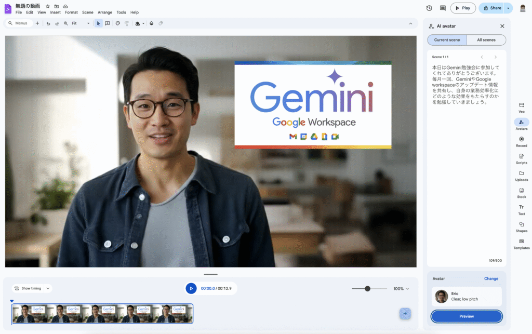Image resolution: width=532 pixels, height=334 pixels.
Task: Open the Stock media sidebar tool
Action: (x=522, y=193)
